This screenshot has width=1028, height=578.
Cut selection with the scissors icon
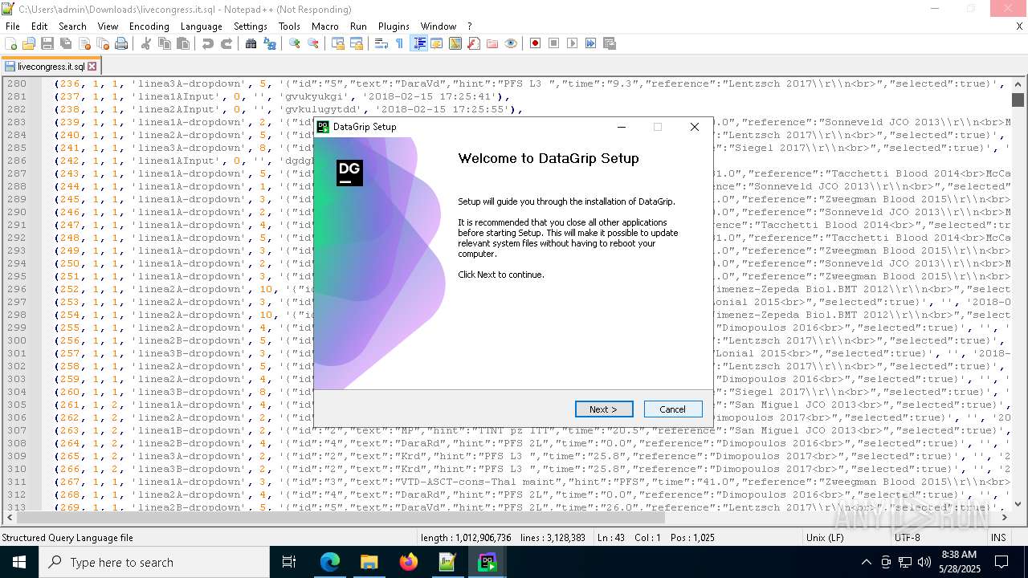[146, 43]
